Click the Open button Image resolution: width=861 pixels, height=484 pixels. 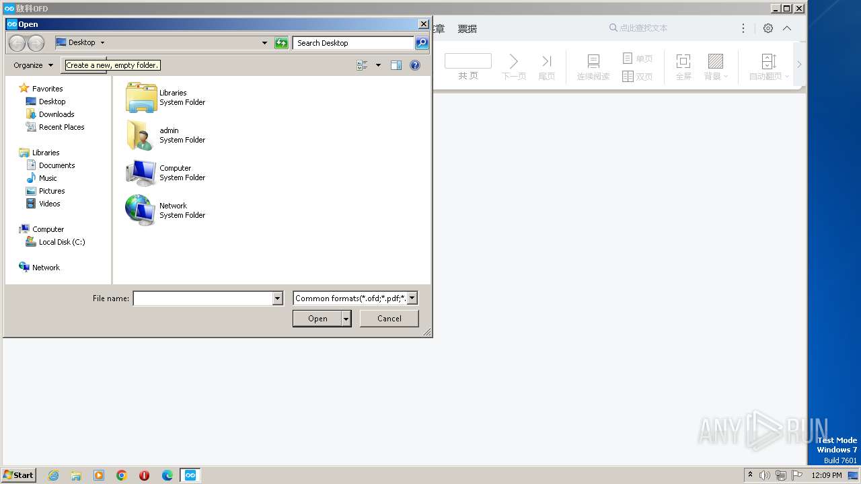coord(317,319)
